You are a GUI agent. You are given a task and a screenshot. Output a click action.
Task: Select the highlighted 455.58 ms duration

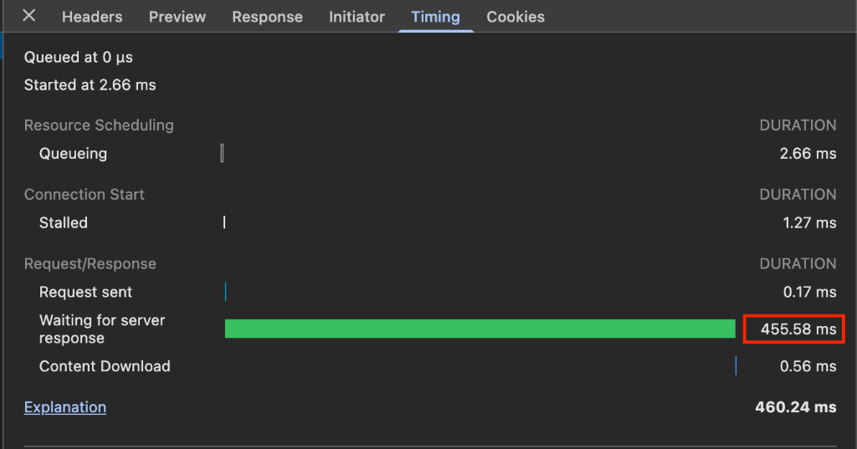pos(794,329)
